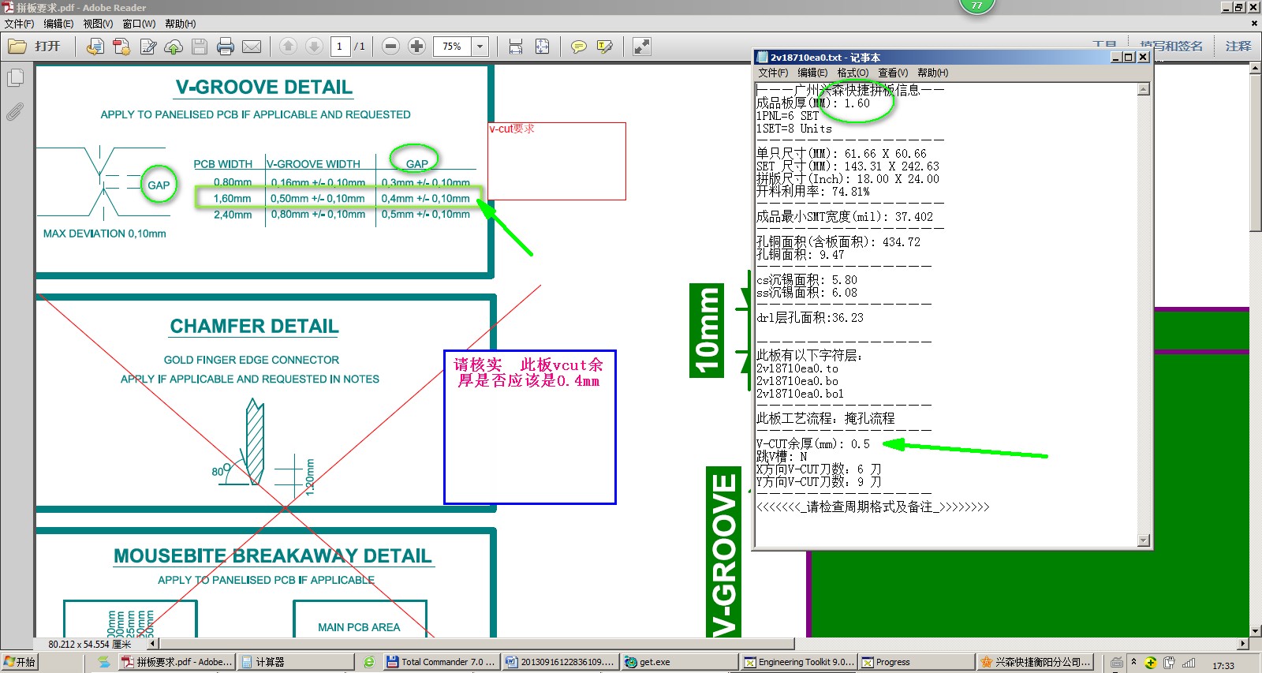Click the fit width scrolling icon
The image size is (1262, 673).
516,47
